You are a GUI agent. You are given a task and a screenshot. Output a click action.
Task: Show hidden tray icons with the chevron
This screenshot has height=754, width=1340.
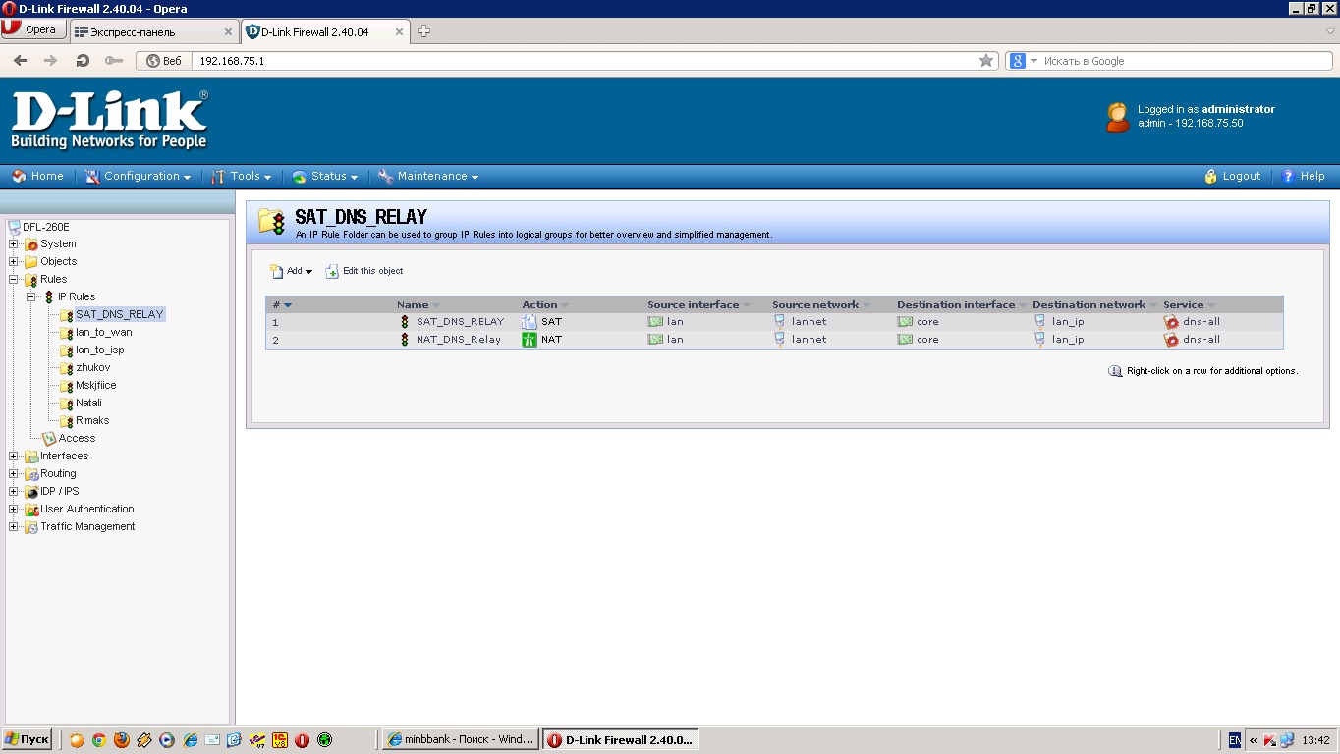pos(1254,740)
